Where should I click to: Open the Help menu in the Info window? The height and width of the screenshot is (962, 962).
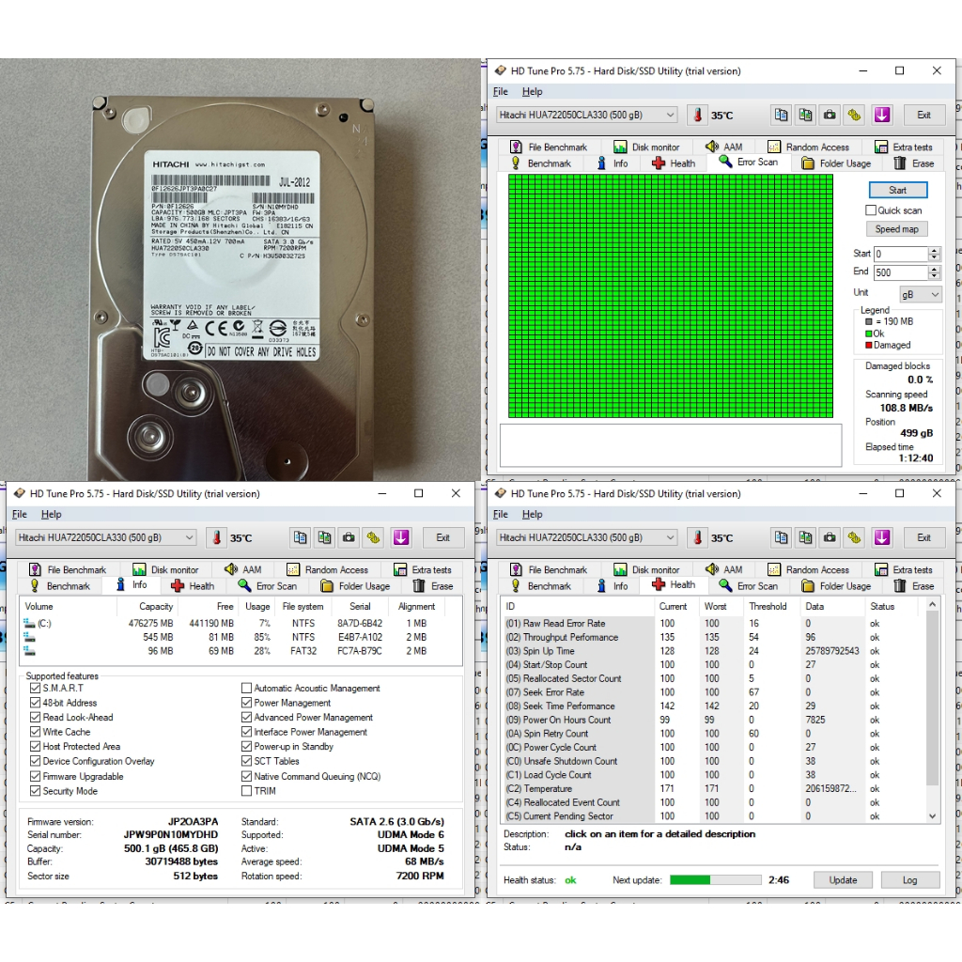51,514
